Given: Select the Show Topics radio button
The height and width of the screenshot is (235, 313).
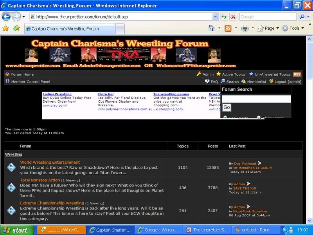Looking at the screenshot, I should click(x=259, y=117).
